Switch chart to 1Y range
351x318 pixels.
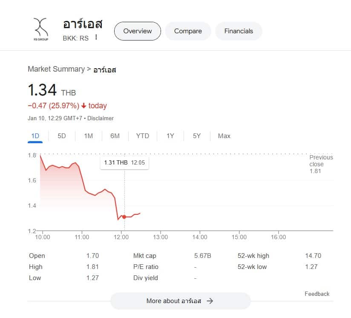pyautogui.click(x=170, y=136)
